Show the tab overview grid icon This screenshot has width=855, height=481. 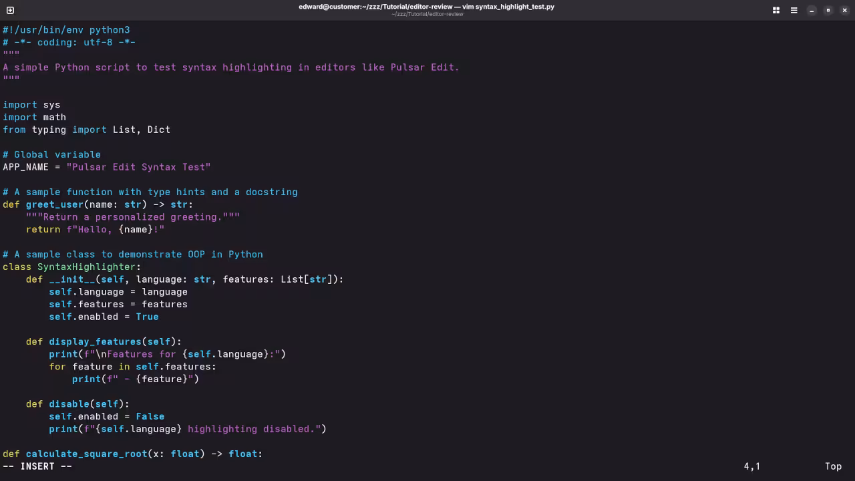click(x=776, y=10)
